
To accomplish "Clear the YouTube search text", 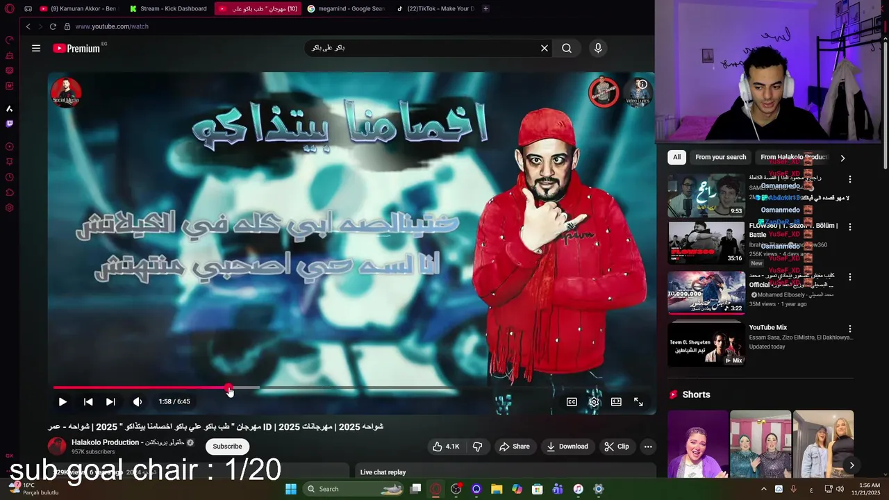I will point(545,48).
